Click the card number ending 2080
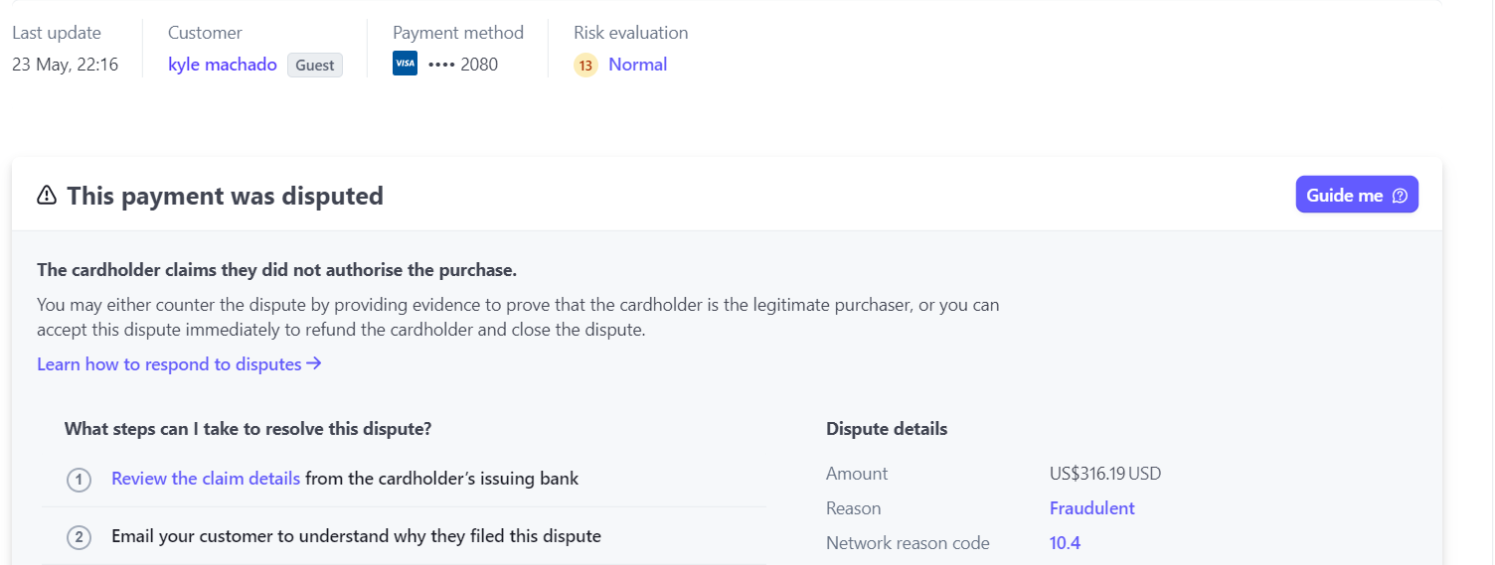The height and width of the screenshot is (565, 1495). [463, 65]
